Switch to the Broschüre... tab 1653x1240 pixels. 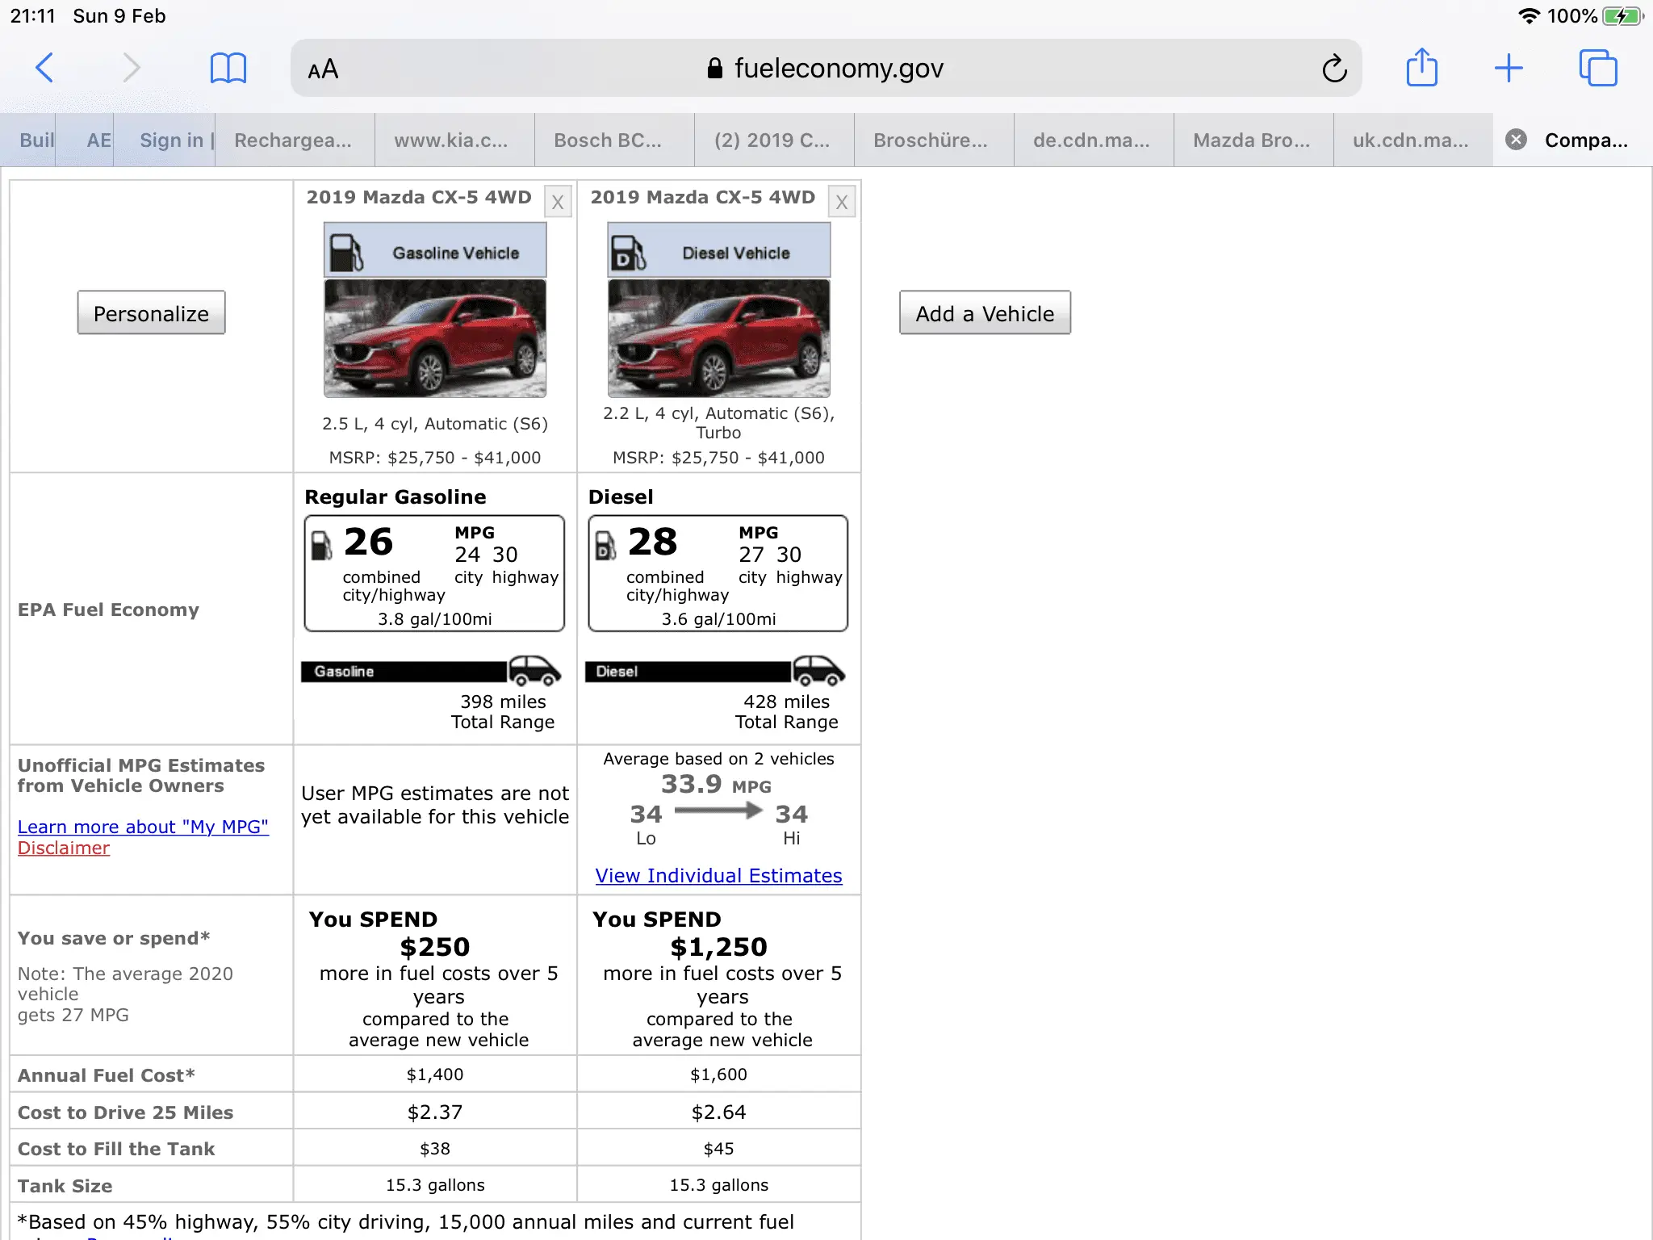pos(933,140)
